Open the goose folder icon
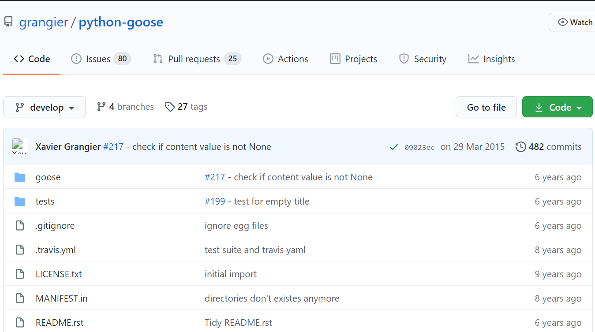Screen dimensions: 595x332 coord(20,177)
